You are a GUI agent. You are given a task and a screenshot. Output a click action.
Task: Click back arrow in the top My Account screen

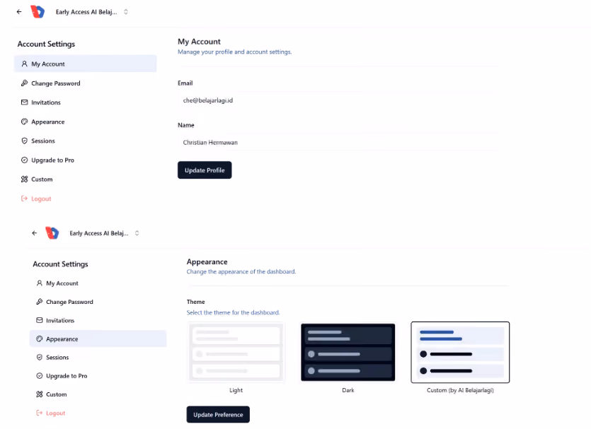coord(19,12)
